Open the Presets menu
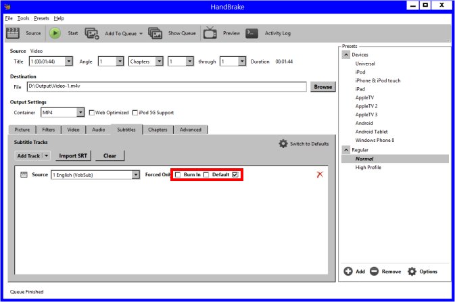455x302 pixels. pyautogui.click(x=41, y=18)
